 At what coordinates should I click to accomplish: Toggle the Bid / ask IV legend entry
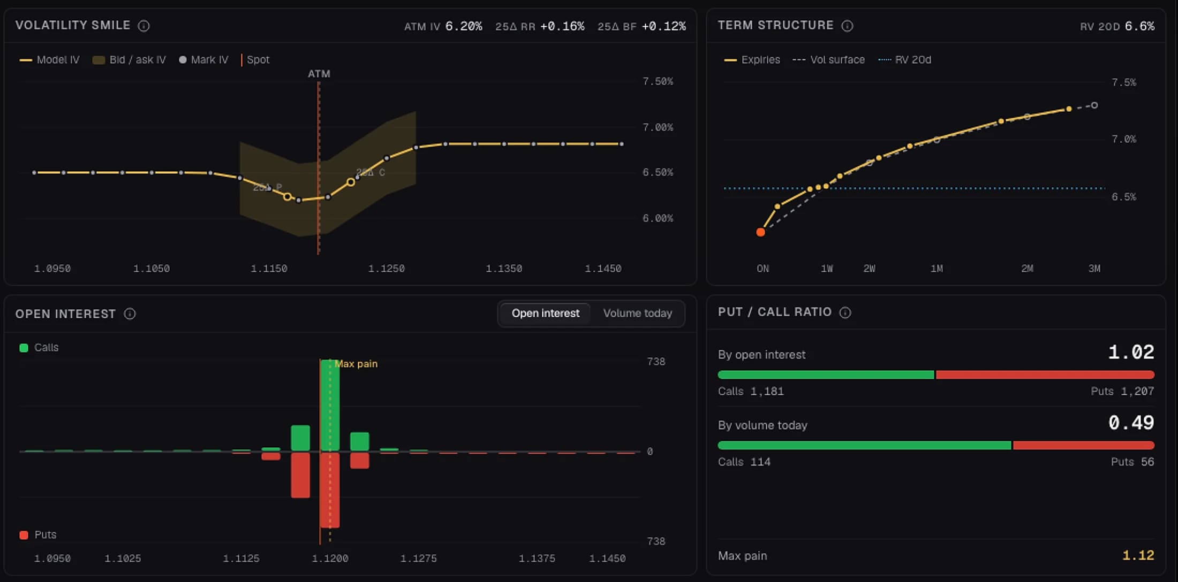tap(129, 60)
